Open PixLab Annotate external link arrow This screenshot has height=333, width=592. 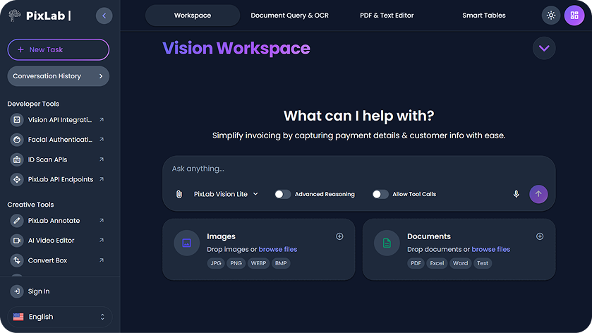[102, 221]
